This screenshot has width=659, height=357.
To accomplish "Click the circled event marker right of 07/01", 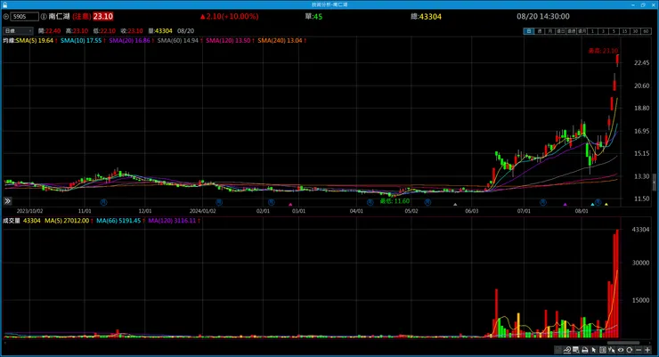I will (x=543, y=202).
